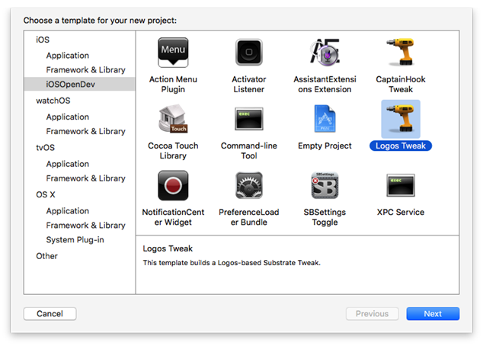
Task: Click the 'XPC Service' label
Action: (x=401, y=212)
